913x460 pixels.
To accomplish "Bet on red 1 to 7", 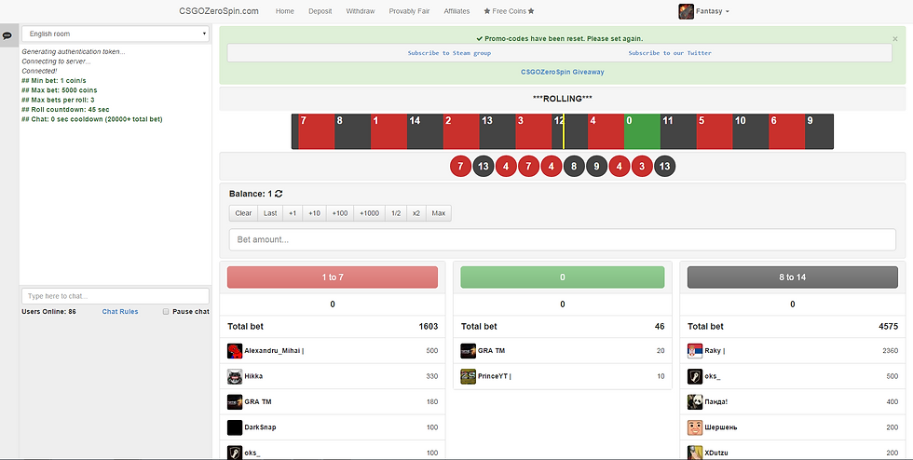I will [x=333, y=277].
